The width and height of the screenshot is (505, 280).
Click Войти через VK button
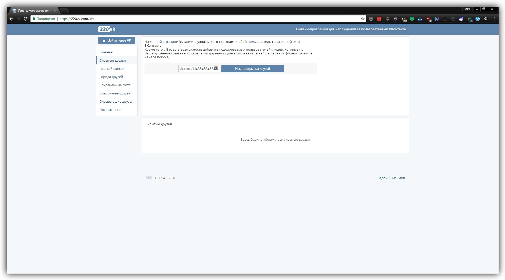click(117, 40)
